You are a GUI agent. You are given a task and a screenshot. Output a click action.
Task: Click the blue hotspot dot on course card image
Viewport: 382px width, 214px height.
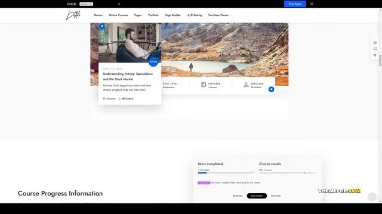102,26
